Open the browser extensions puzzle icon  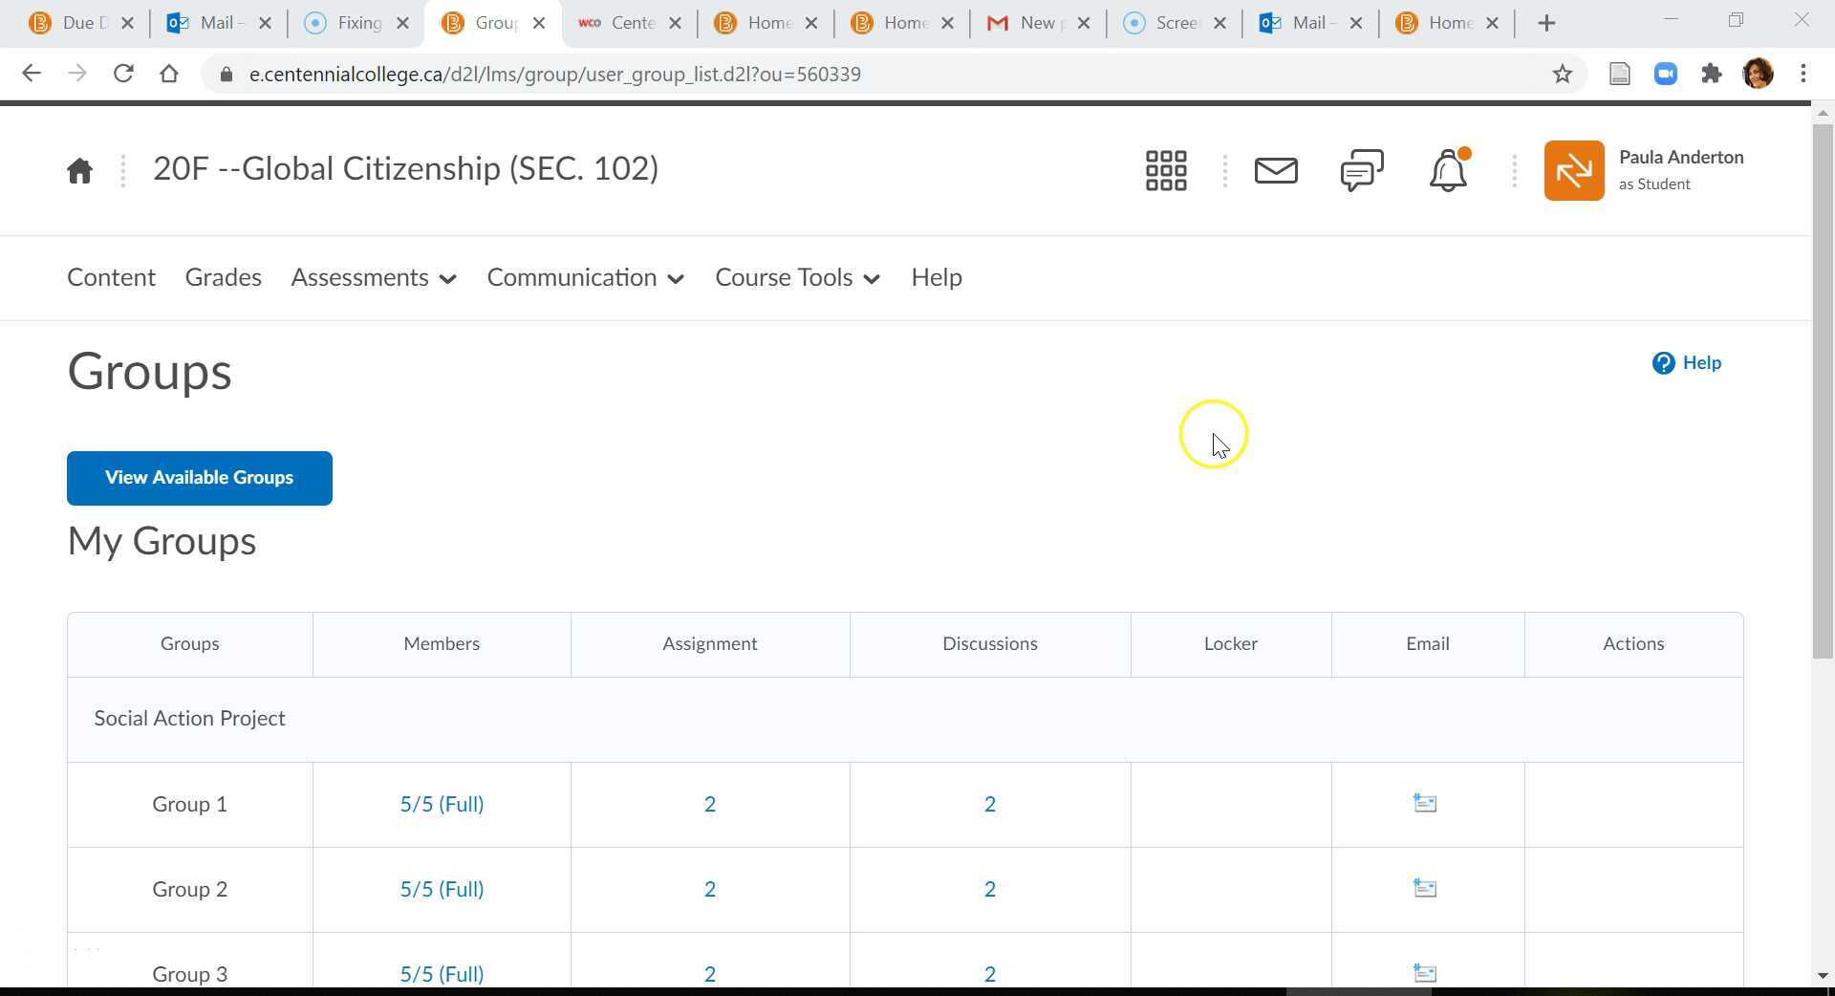(x=1711, y=75)
